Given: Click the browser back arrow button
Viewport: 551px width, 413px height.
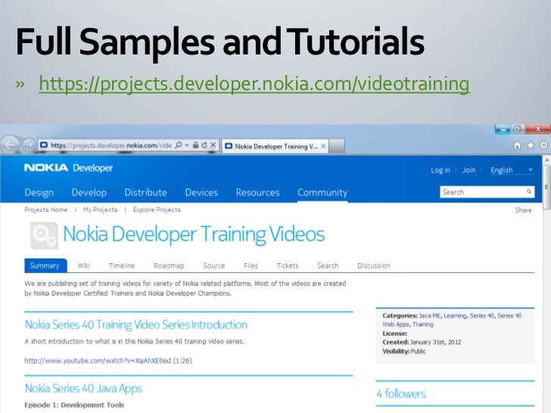Looking at the screenshot, I should click(x=10, y=144).
